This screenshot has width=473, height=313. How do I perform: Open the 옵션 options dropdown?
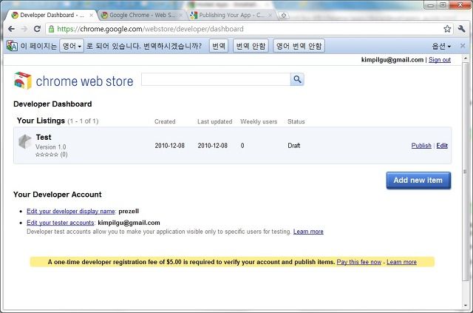(441, 46)
